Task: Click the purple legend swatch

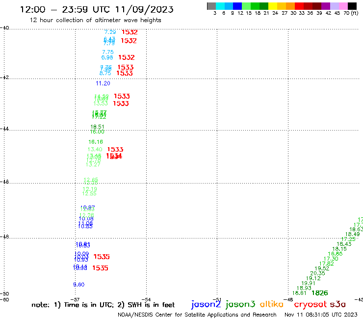Action: pyautogui.click(x=326, y=6)
